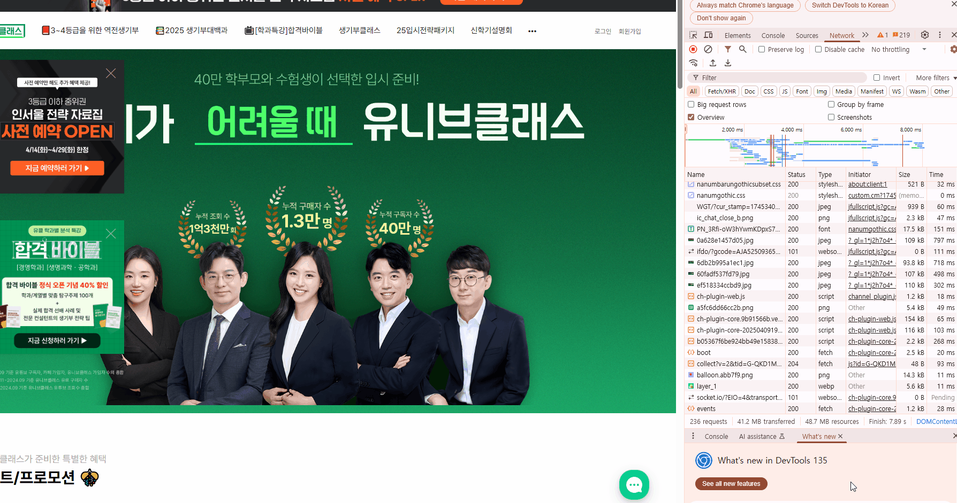Open the drawer three-dot menu
This screenshot has width=957, height=503.
(x=693, y=436)
